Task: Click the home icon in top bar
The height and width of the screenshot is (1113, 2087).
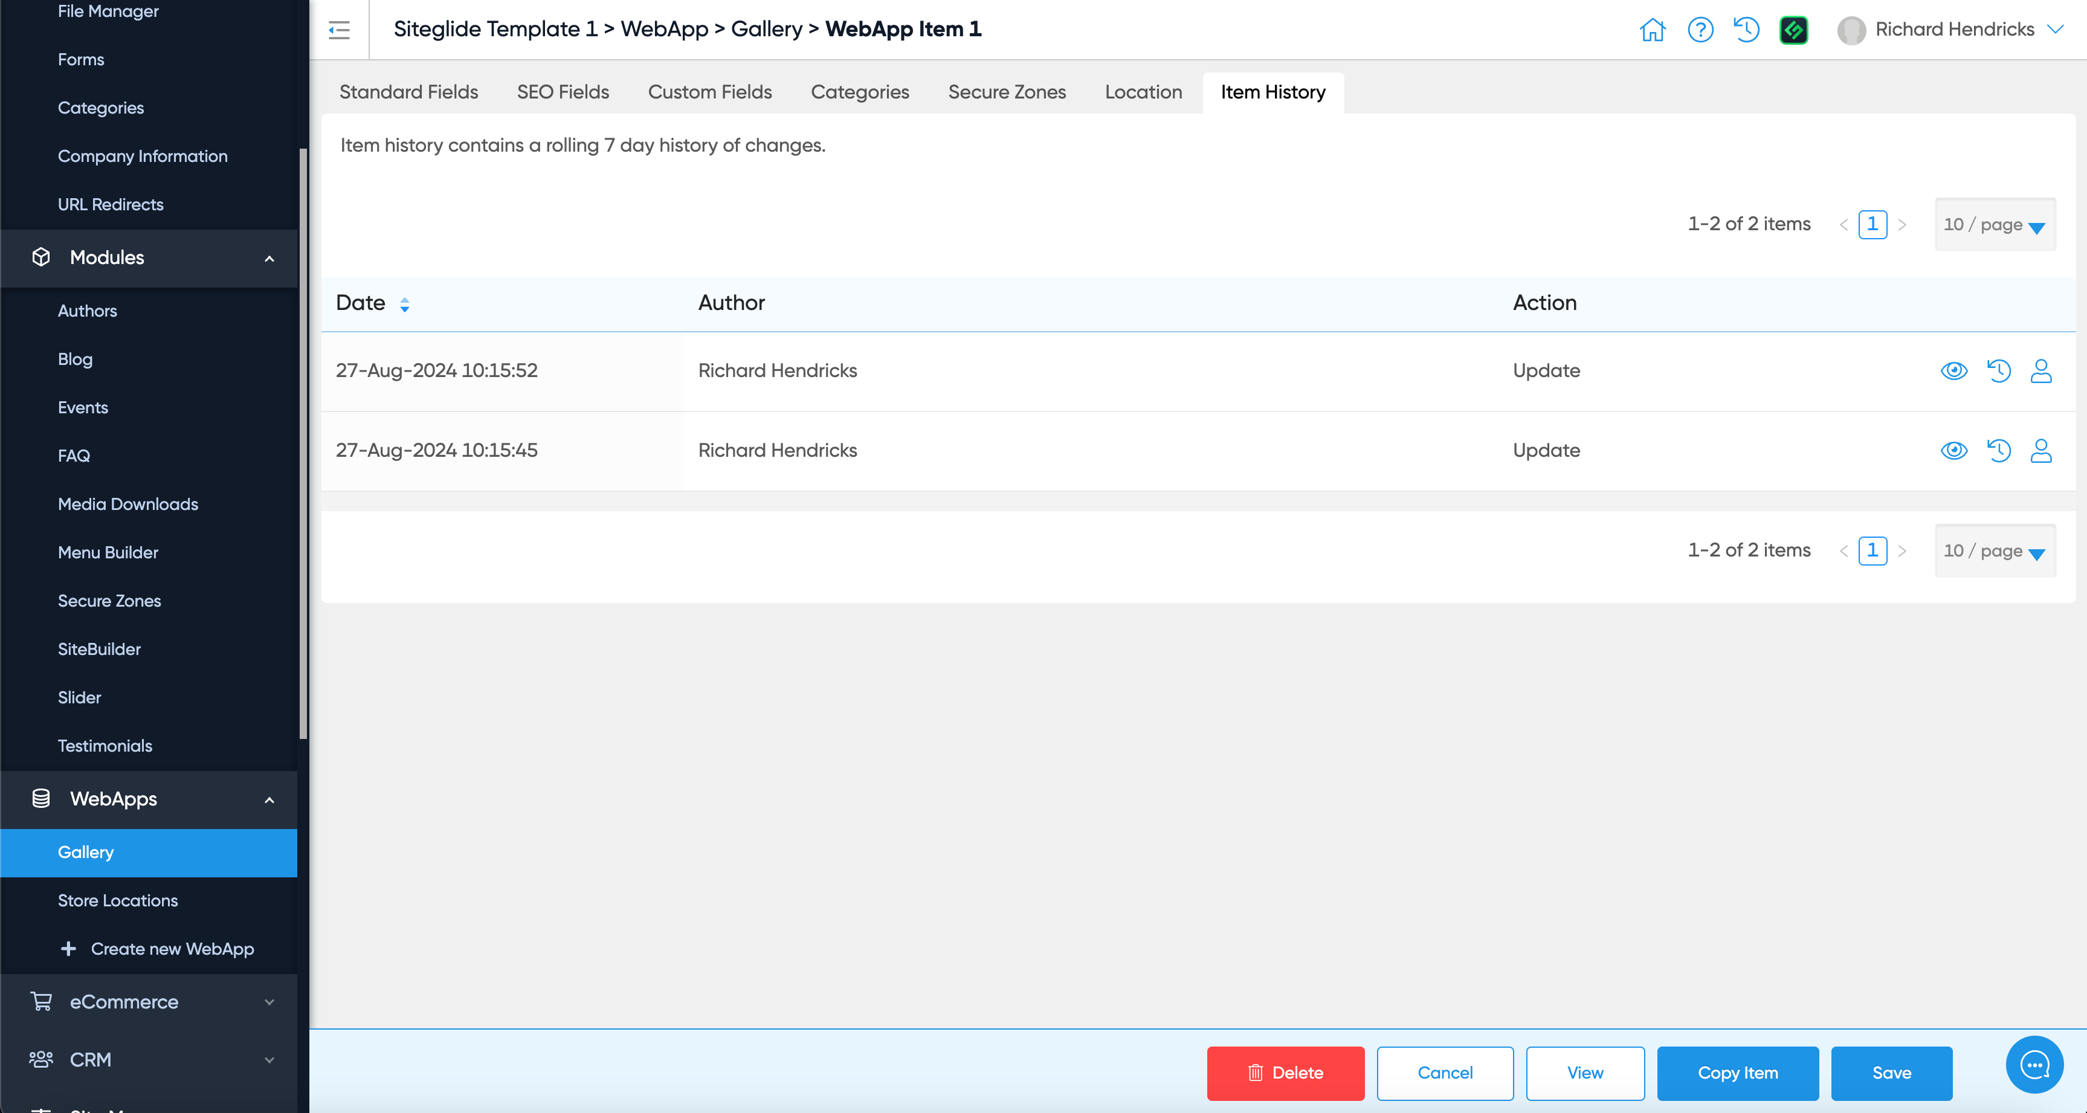Action: pos(1652,30)
